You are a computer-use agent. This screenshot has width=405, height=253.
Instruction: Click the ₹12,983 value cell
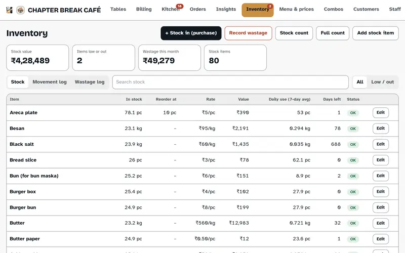coord(239,223)
